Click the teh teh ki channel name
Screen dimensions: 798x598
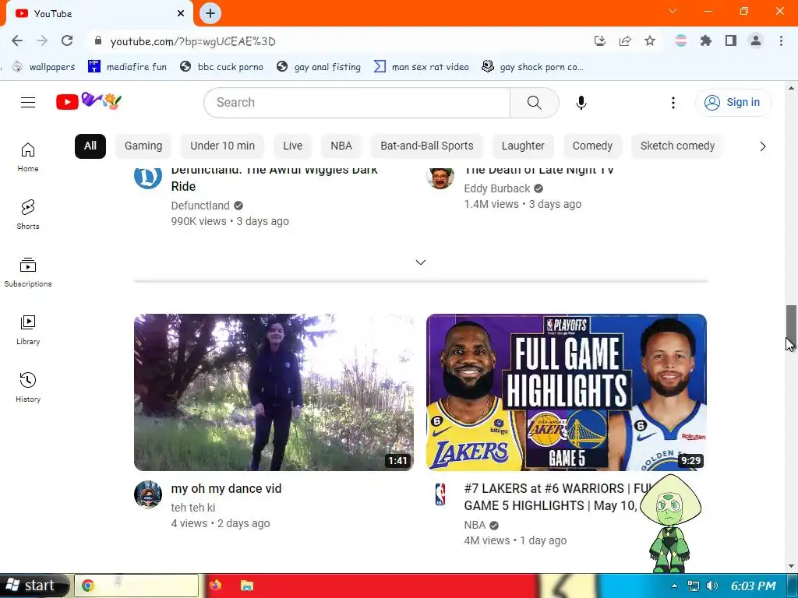(193, 508)
